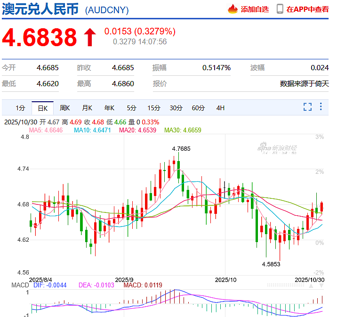Click the (AUDCNY) ticker symbol
The height and width of the screenshot is (317, 337).
[107, 10]
